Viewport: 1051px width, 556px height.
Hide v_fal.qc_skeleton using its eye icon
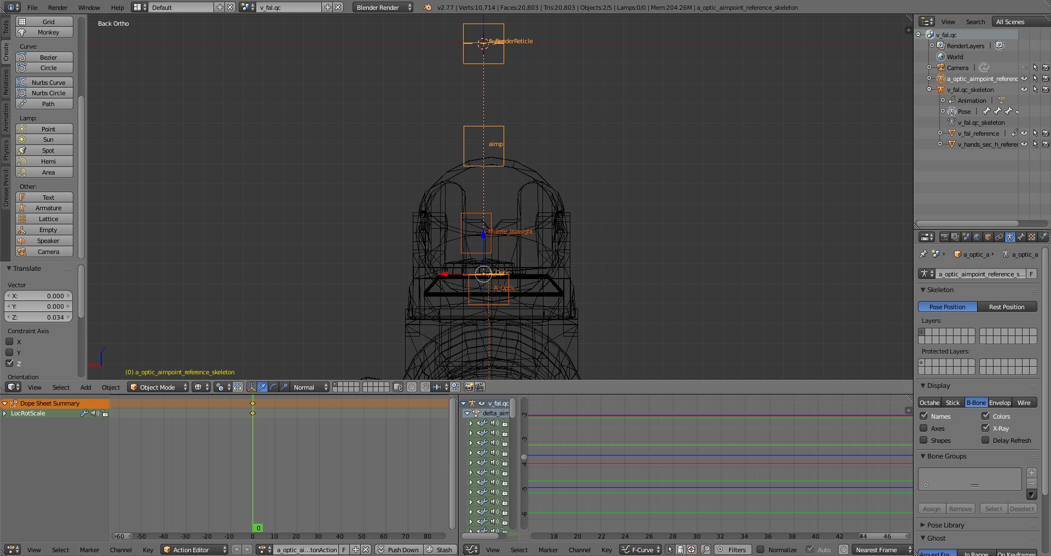point(1024,90)
